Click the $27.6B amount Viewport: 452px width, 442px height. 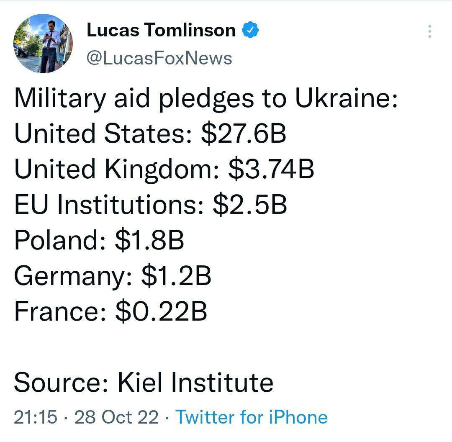click(244, 134)
